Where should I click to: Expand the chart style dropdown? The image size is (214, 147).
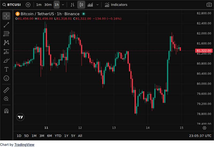point(97,5)
